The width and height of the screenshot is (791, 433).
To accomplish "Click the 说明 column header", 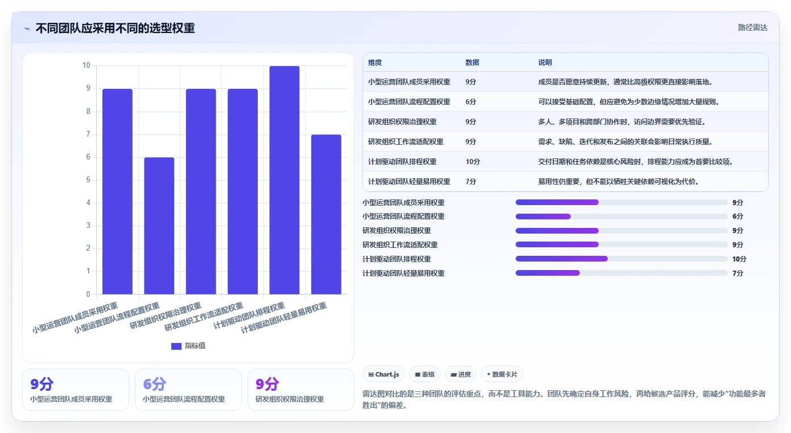I will click(x=545, y=63).
